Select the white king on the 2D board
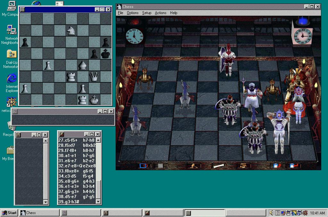Image resolution: width=328 pixels, height=217 pixels. 94,100
